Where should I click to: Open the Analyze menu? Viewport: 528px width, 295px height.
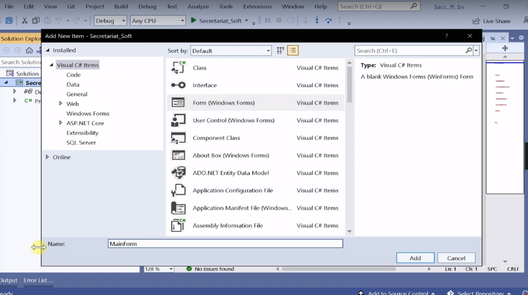pos(198,7)
